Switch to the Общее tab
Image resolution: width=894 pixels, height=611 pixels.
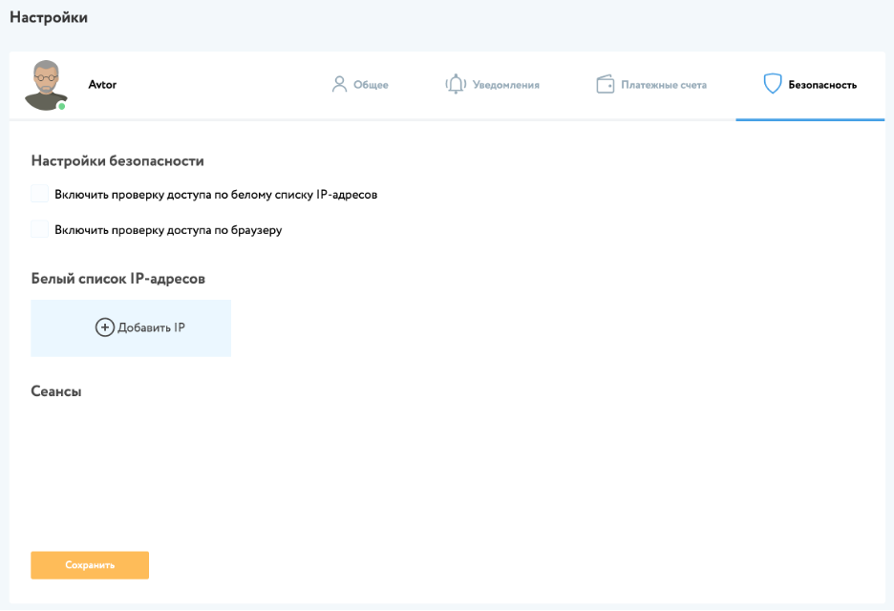[371, 85]
